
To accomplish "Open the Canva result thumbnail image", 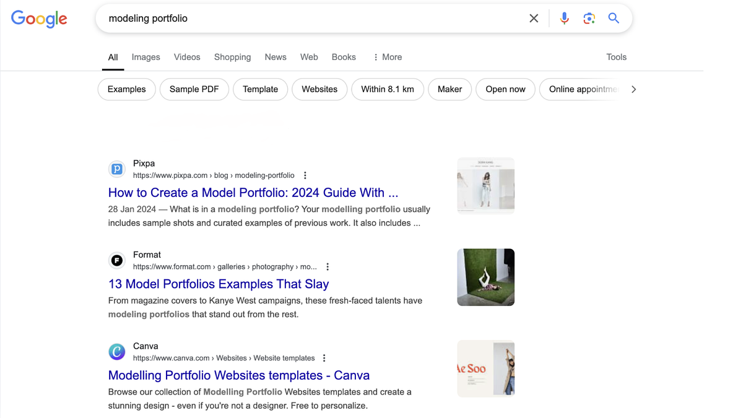I will click(485, 368).
